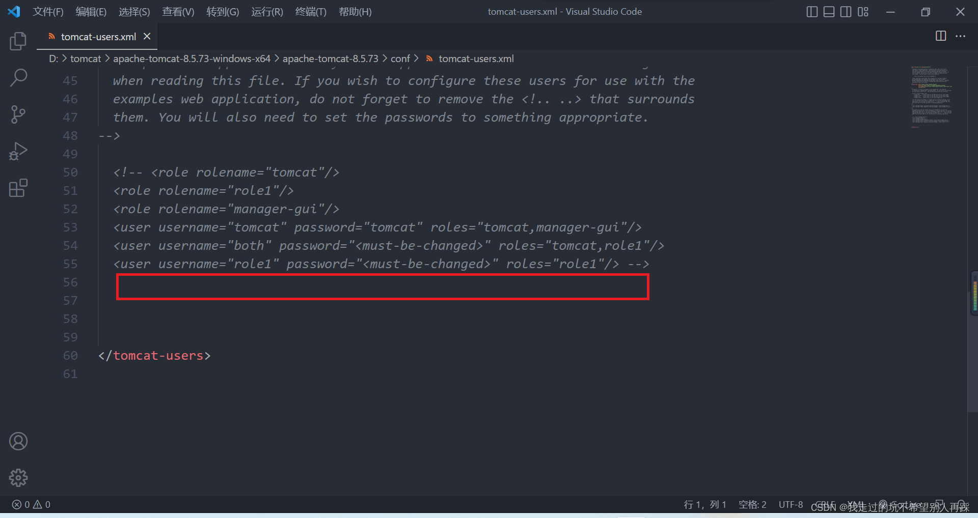Open the 查看(V) menu

click(x=178, y=12)
